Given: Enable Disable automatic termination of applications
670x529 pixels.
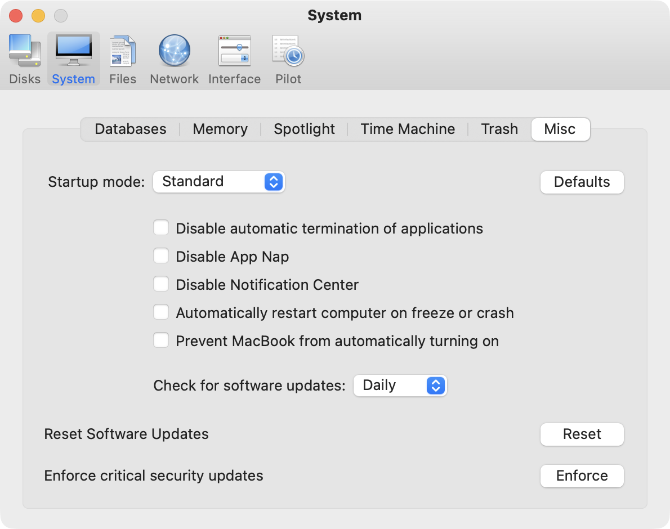Looking at the screenshot, I should coord(162,228).
